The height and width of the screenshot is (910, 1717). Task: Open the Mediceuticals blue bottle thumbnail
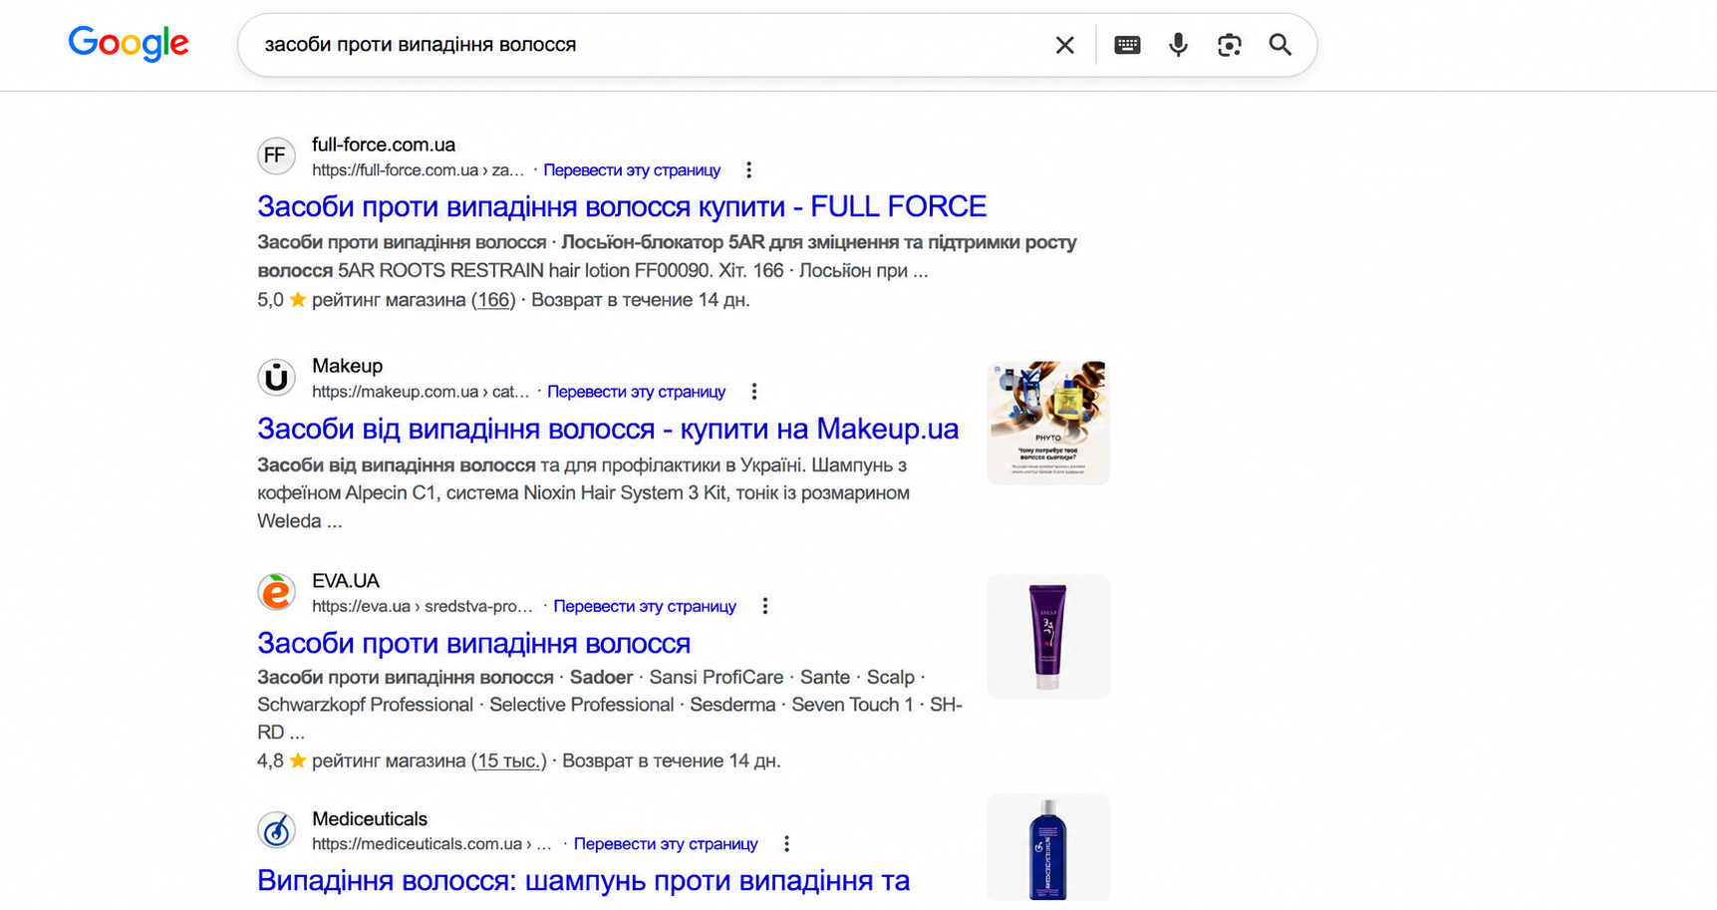1048,848
